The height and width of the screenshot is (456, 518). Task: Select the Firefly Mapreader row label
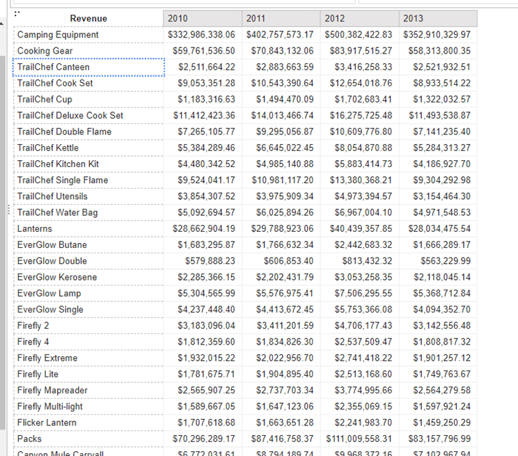88,391
